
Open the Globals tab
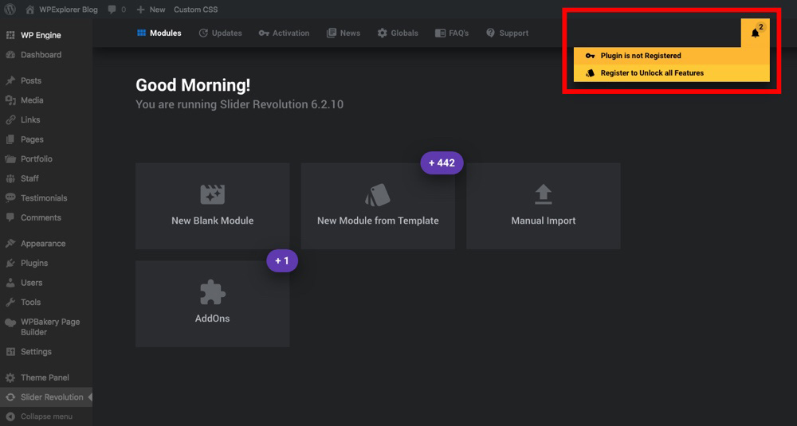398,33
